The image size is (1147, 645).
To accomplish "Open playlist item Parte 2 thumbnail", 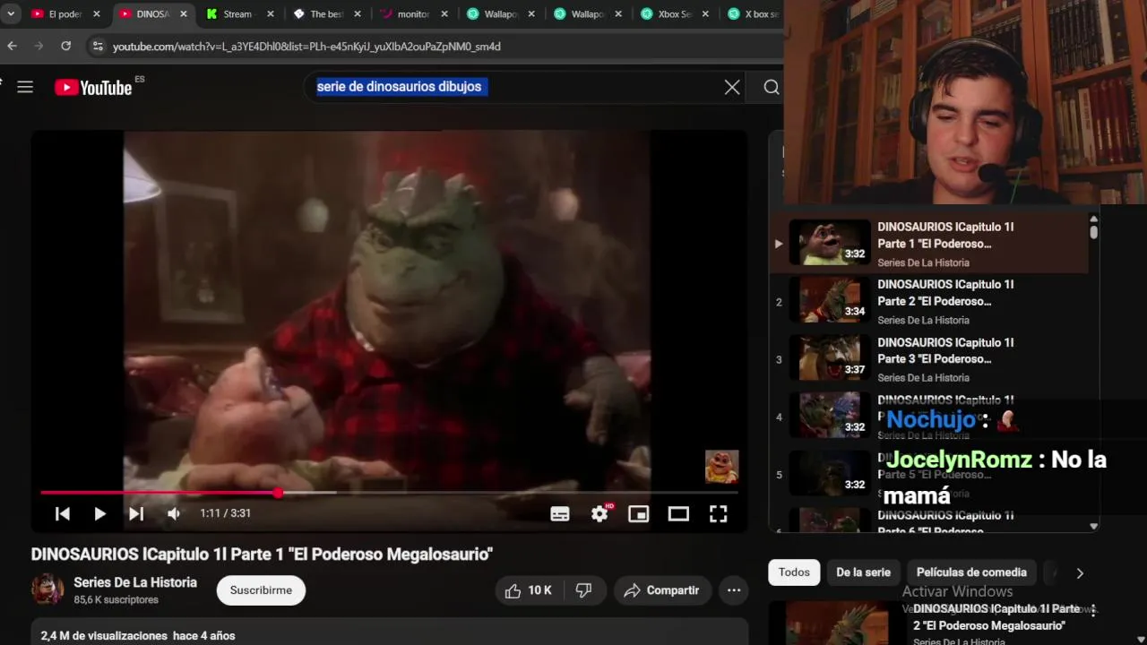I will coord(829,301).
